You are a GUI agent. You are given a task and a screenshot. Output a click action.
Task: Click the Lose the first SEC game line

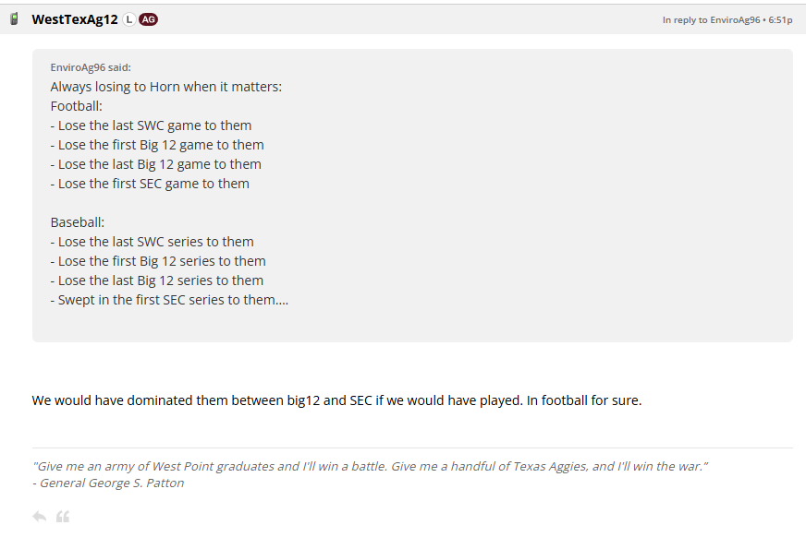[150, 184]
